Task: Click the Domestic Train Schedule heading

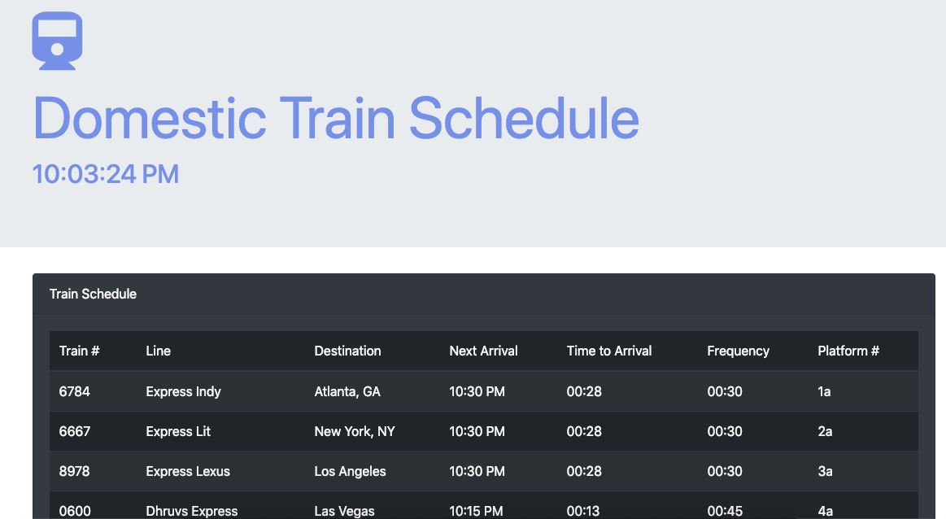Action: click(335, 118)
